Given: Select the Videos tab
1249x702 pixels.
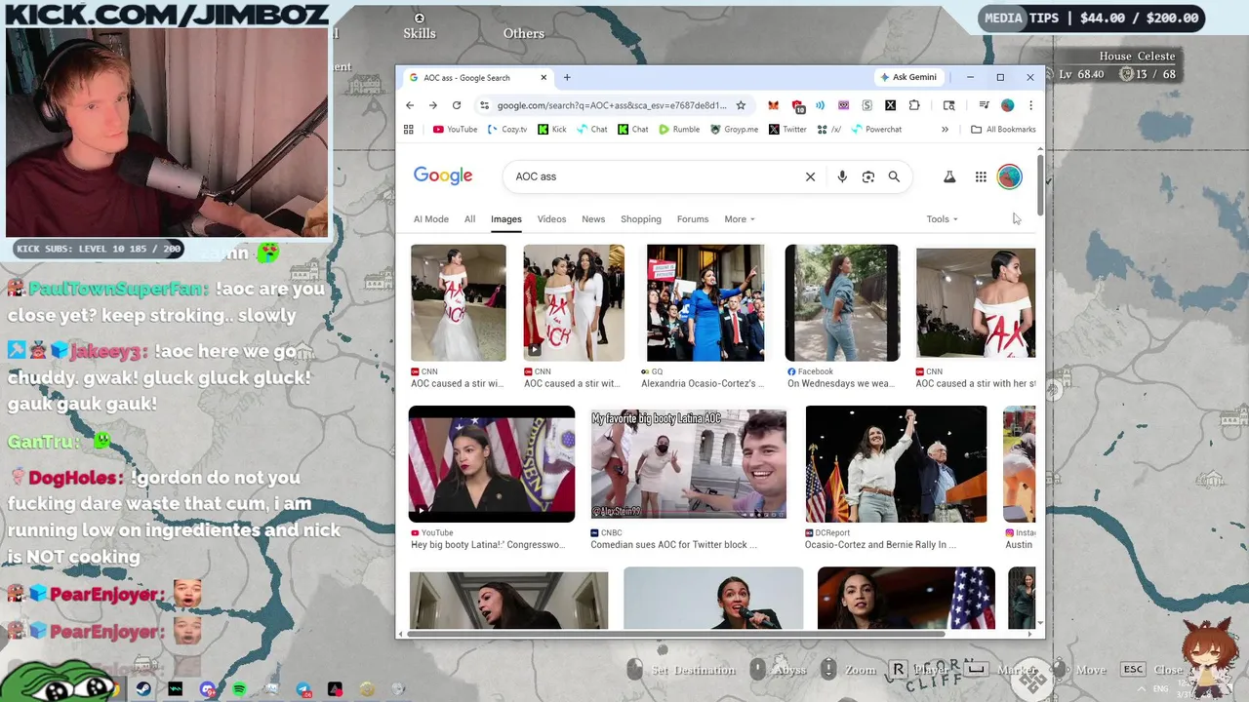Looking at the screenshot, I should click(551, 219).
